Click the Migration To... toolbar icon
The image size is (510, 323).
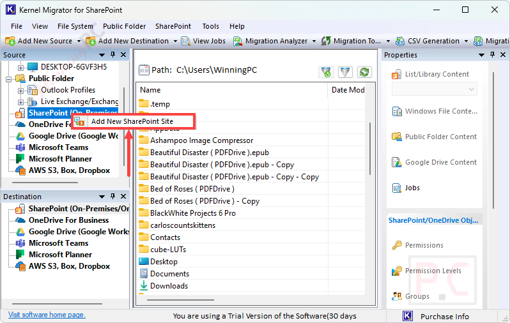326,41
